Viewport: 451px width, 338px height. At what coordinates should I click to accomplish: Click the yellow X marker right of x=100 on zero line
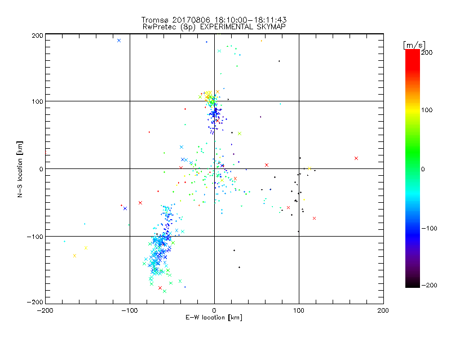tap(309, 168)
